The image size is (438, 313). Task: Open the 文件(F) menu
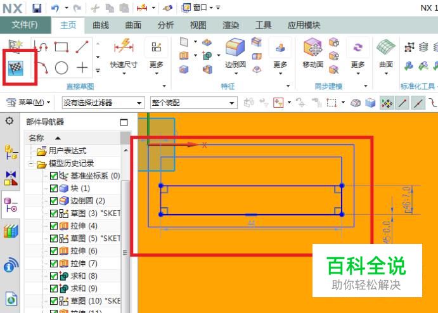point(25,25)
